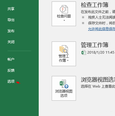Viewport: 115px width, 116px height.
Task: Click the Excel sheet upload-arrow browser view icon
Action: click(64, 84)
